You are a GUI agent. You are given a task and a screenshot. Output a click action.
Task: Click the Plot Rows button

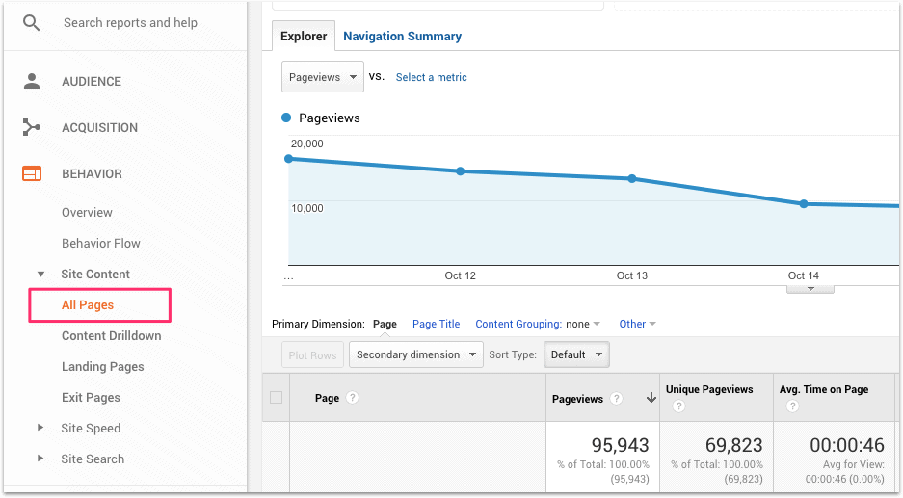click(x=312, y=355)
